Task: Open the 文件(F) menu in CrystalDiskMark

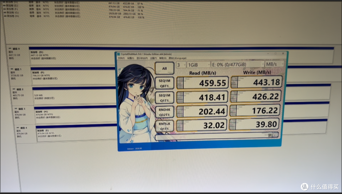Action: (121, 58)
